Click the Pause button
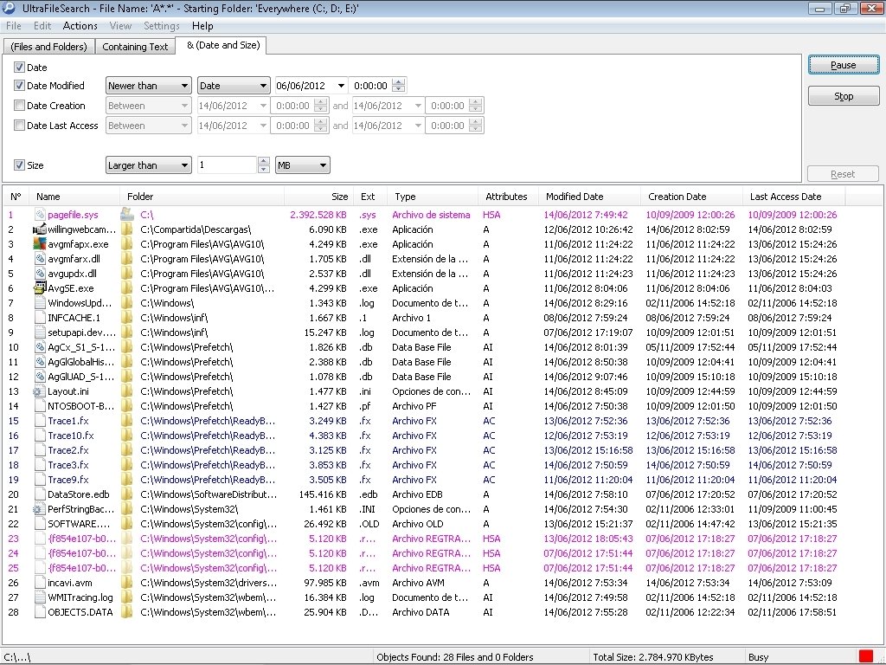The image size is (886, 665). pos(844,65)
